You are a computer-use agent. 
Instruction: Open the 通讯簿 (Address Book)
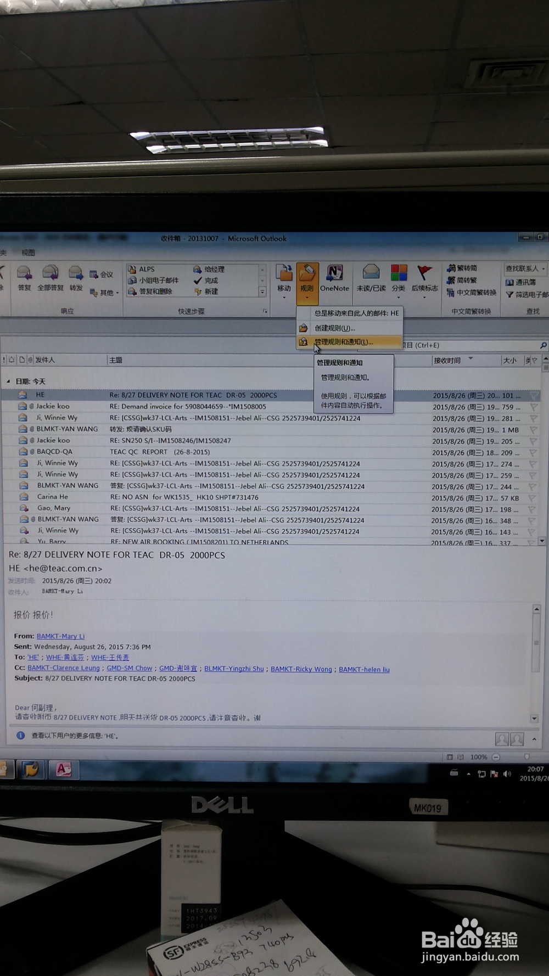520,282
